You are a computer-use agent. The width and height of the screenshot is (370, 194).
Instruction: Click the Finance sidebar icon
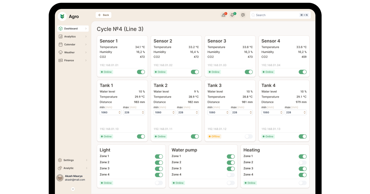point(60,60)
